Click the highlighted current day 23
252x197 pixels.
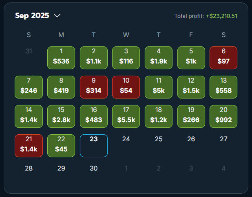tap(94, 145)
